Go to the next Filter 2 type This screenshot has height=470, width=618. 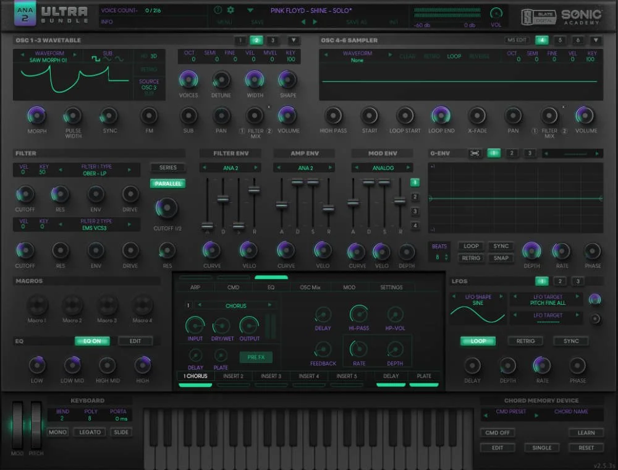(x=129, y=224)
